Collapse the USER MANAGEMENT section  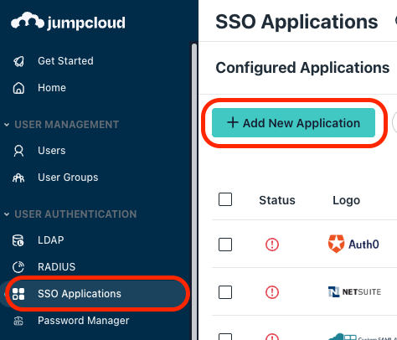click(7, 125)
